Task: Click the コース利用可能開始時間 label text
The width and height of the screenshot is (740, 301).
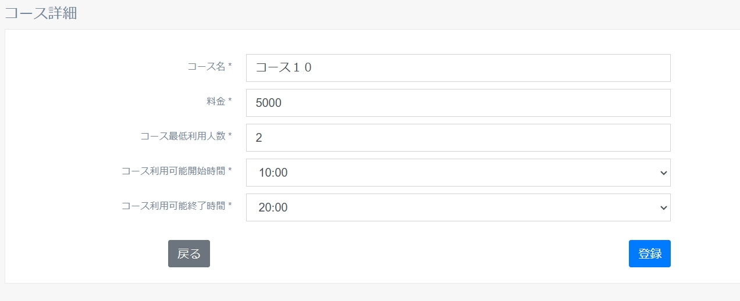Action: (x=177, y=171)
